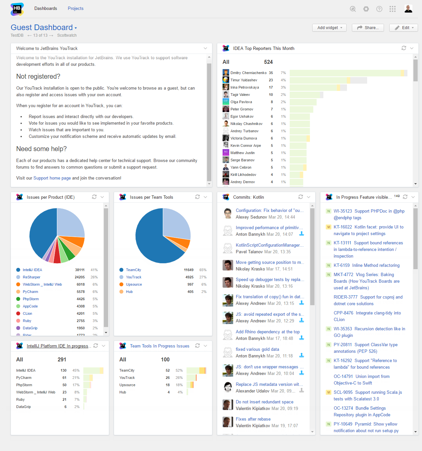Image resolution: width=422 pixels, height=451 pixels.
Task: Click Timur Yuldashev's avatar
Action: tap(226, 80)
